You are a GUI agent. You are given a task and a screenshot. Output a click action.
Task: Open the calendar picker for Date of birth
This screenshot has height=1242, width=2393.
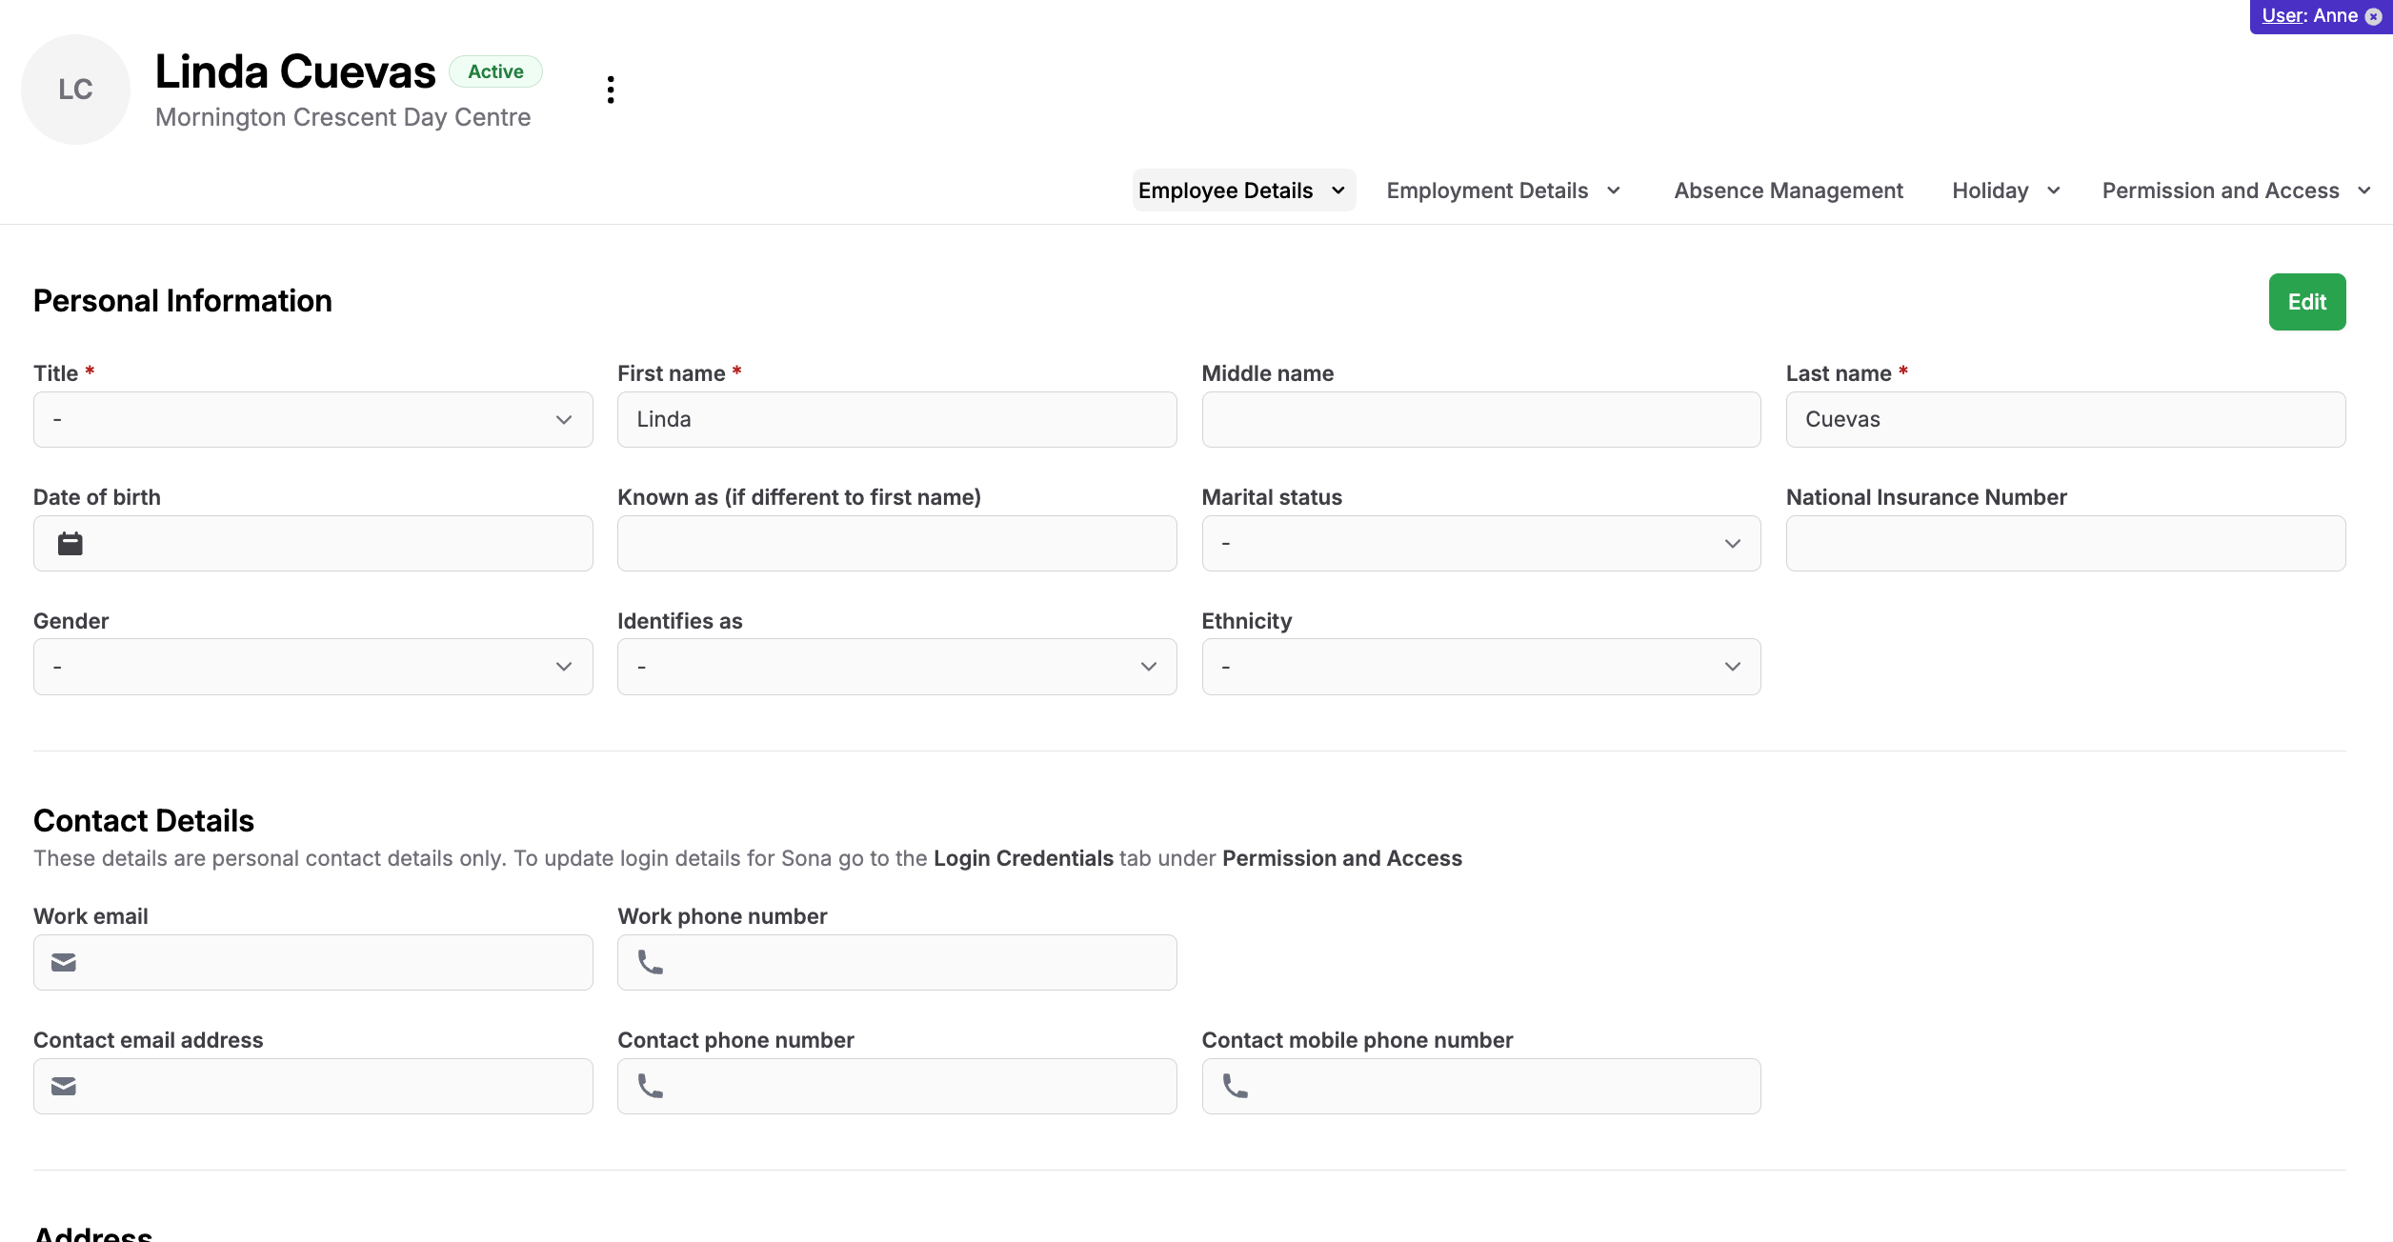[69, 543]
